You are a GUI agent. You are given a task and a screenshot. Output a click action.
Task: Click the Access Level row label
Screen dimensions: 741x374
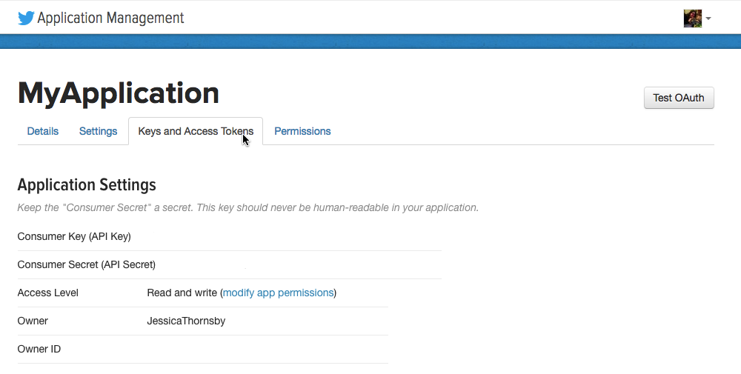[48, 293]
